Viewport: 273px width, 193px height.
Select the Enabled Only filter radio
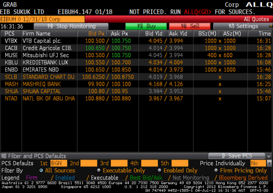tap(159, 170)
